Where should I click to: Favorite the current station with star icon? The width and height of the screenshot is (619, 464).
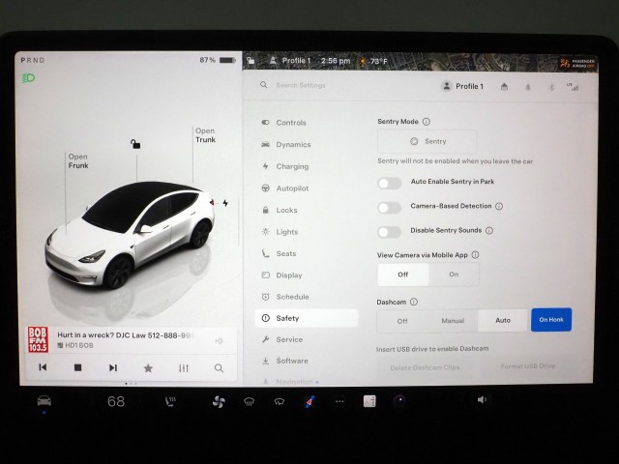click(148, 367)
